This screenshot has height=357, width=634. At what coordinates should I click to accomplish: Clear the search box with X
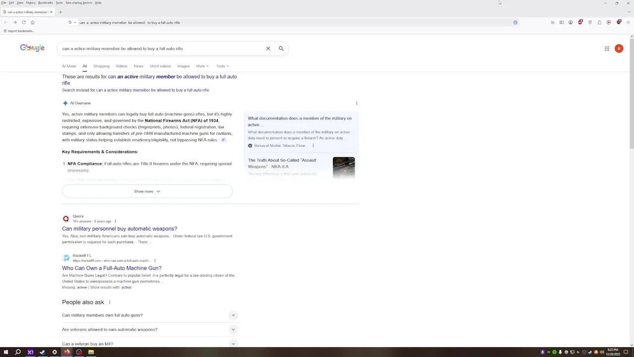pos(268,49)
